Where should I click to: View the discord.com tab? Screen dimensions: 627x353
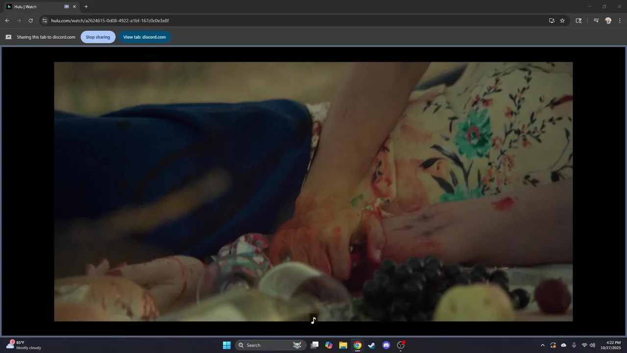(x=145, y=37)
